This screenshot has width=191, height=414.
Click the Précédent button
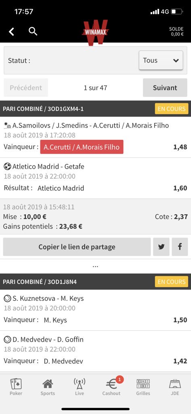point(26,88)
